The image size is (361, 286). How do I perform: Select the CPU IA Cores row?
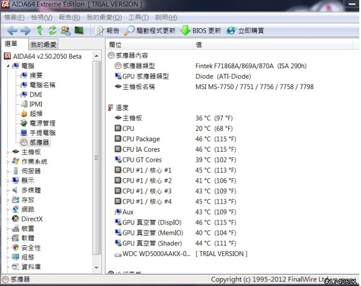tap(175, 149)
